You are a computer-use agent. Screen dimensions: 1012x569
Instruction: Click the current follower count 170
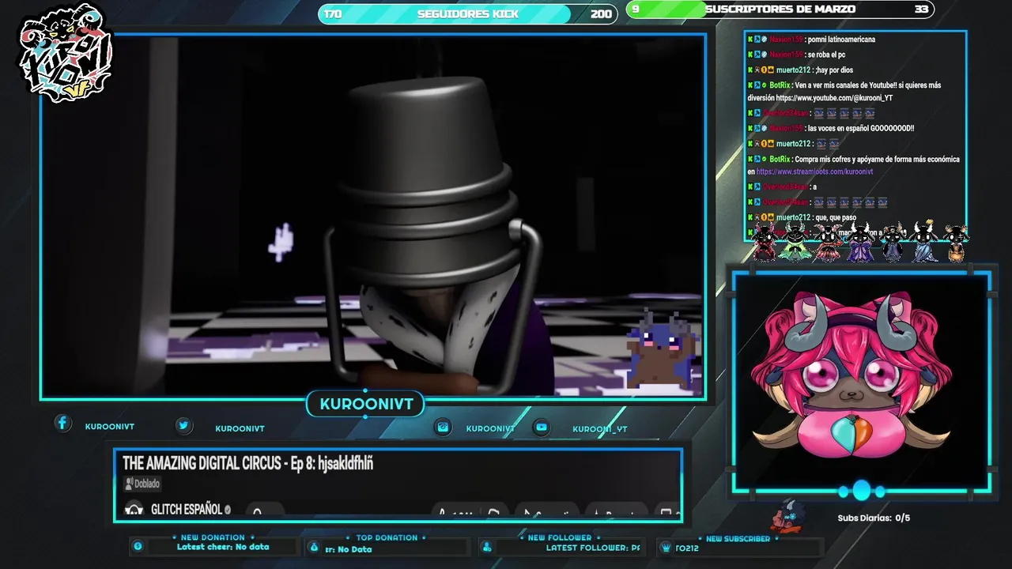pos(333,14)
